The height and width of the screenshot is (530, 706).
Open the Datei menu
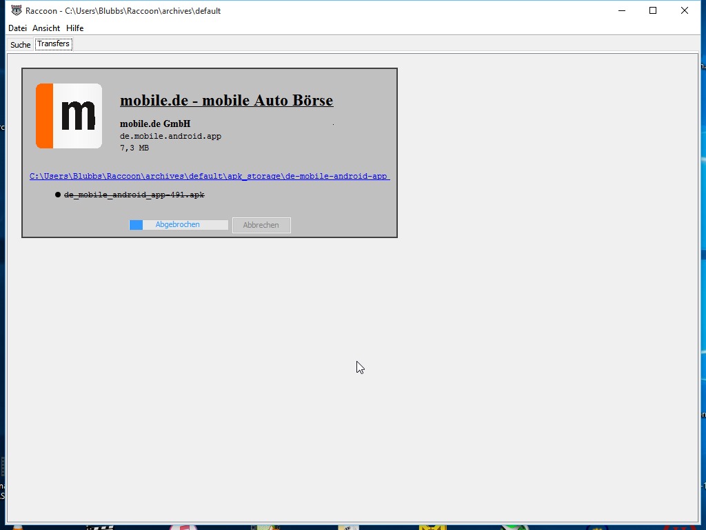tap(17, 28)
